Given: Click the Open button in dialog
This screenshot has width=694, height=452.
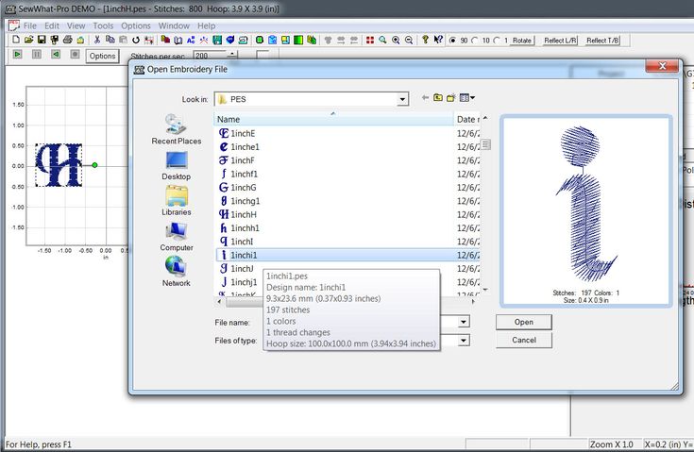Looking at the screenshot, I should (524, 322).
